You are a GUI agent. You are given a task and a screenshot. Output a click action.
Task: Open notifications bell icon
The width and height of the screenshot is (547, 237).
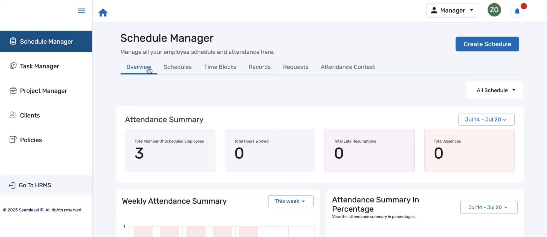[x=517, y=12]
